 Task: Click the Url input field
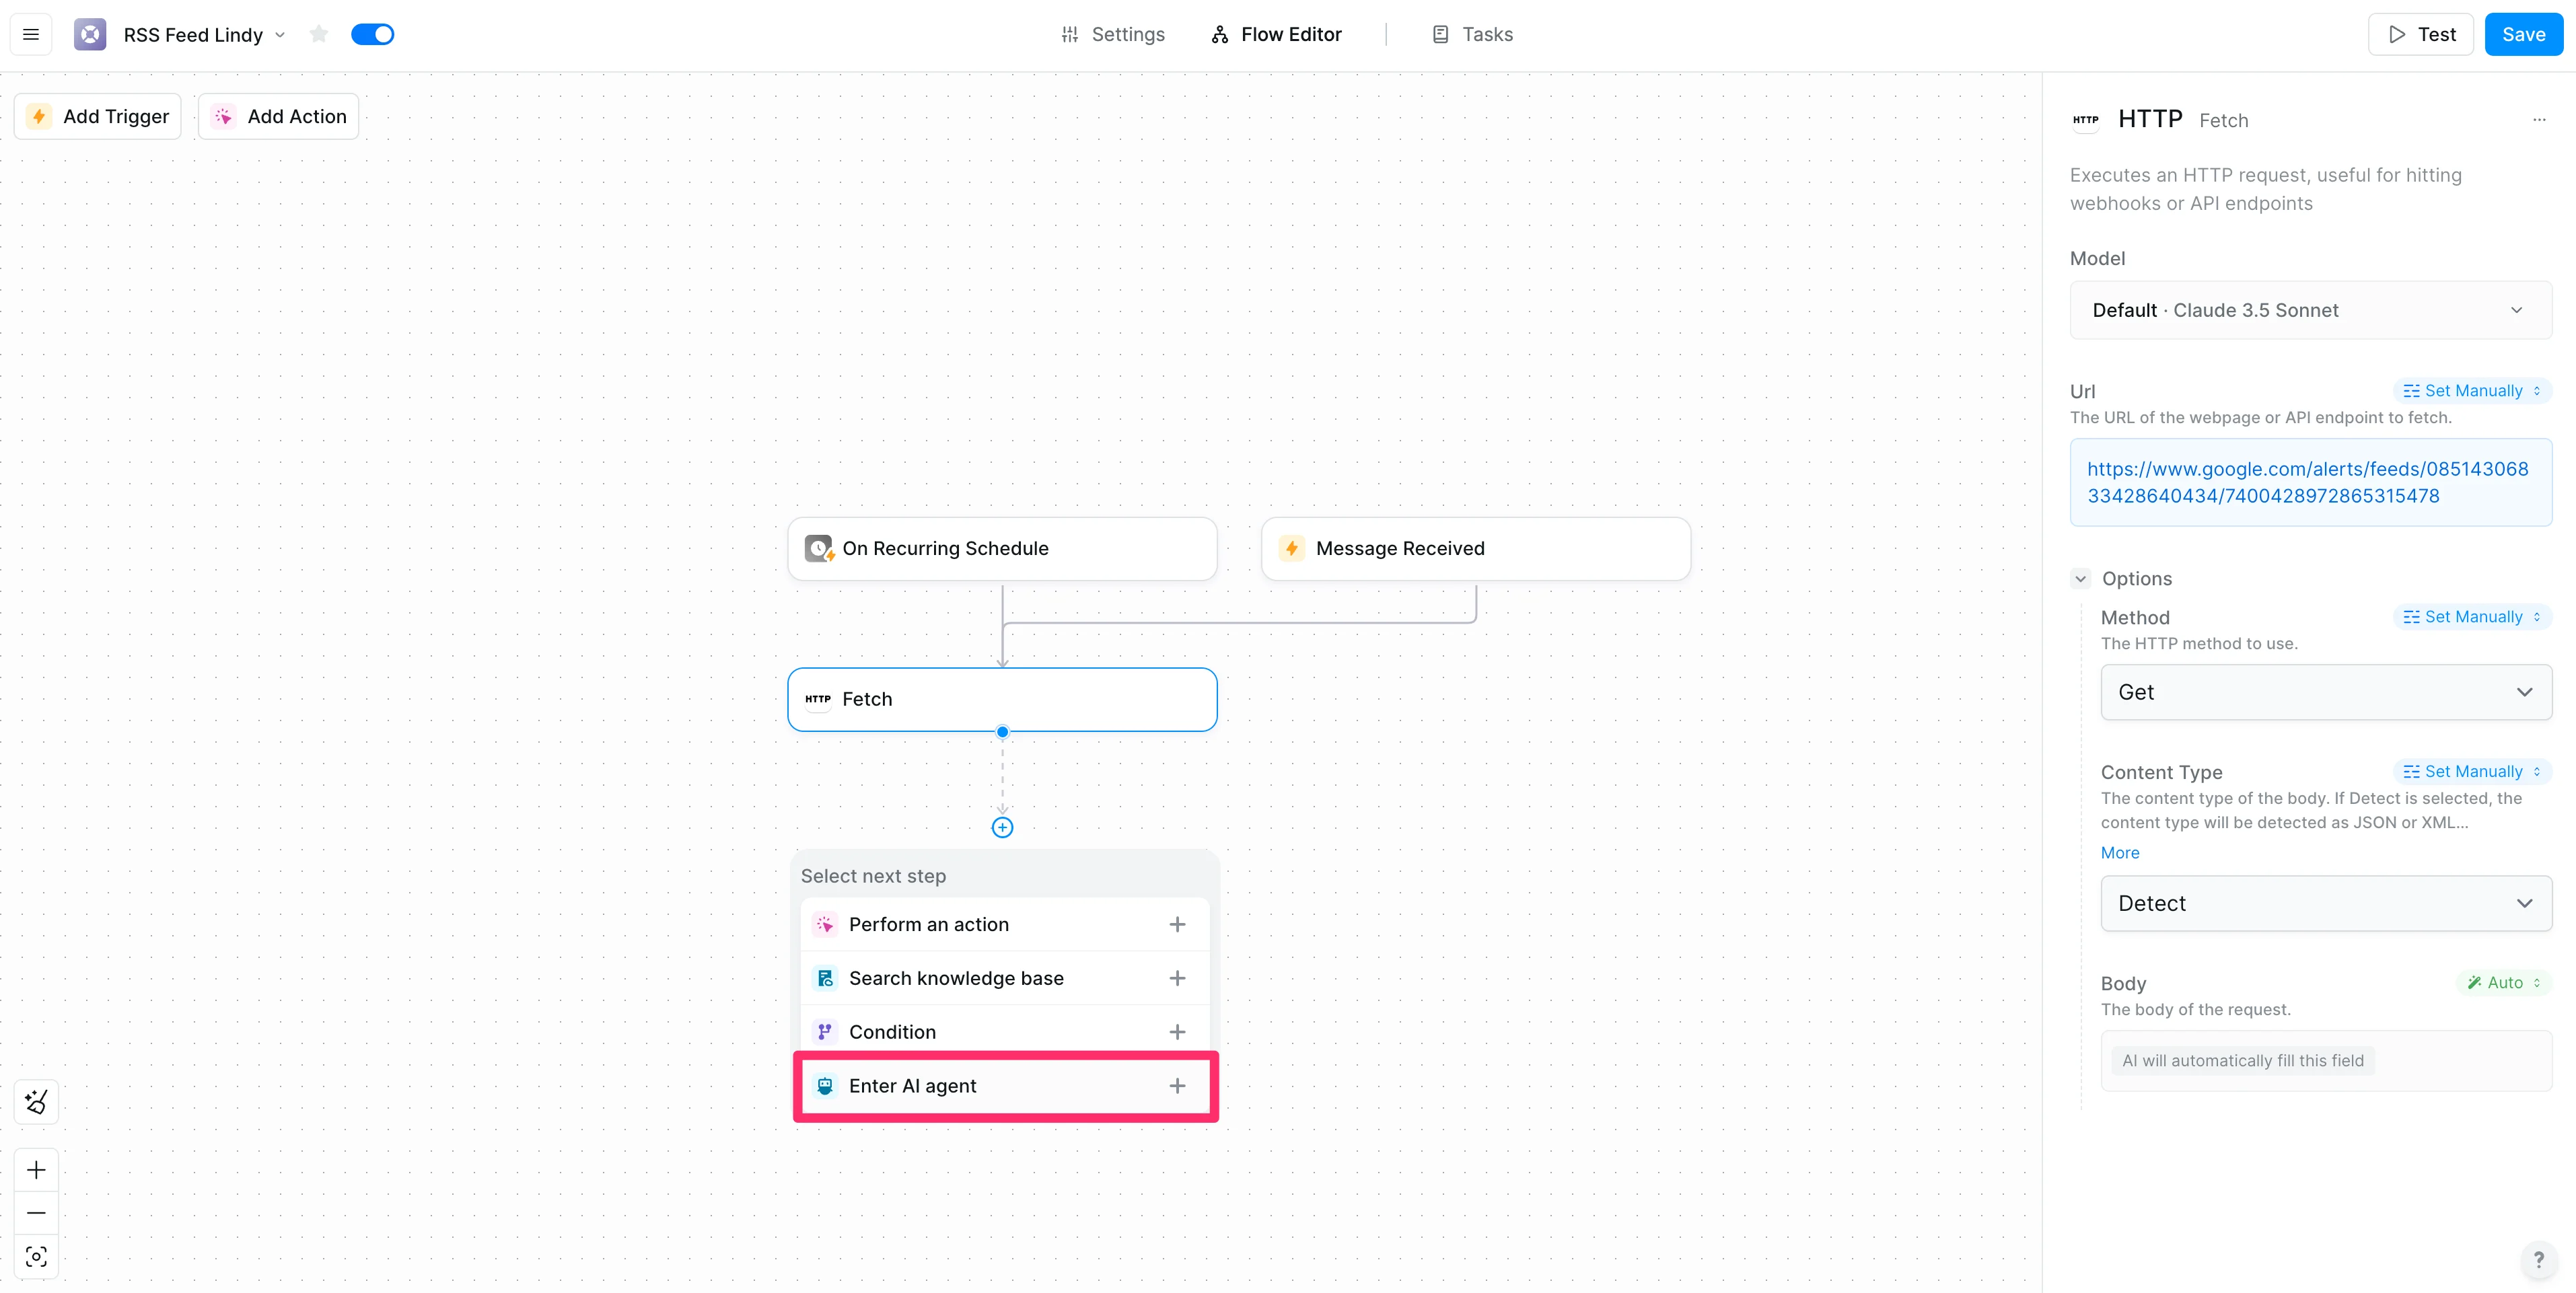click(x=2310, y=482)
